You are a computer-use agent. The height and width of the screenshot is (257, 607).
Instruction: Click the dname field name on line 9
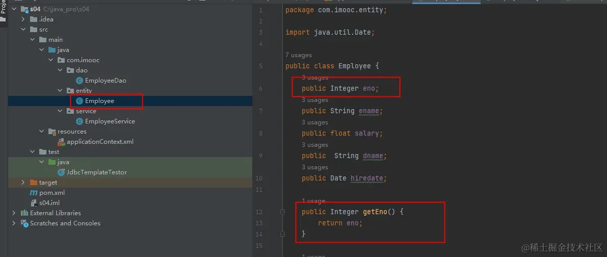pos(373,156)
